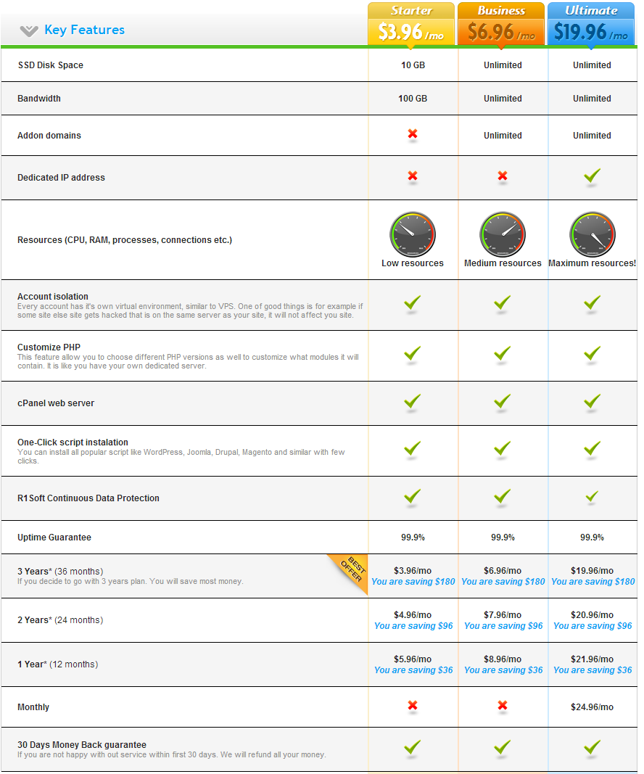Click the Low resources gauge icon
Screen dimensions: 644x774
click(x=413, y=234)
